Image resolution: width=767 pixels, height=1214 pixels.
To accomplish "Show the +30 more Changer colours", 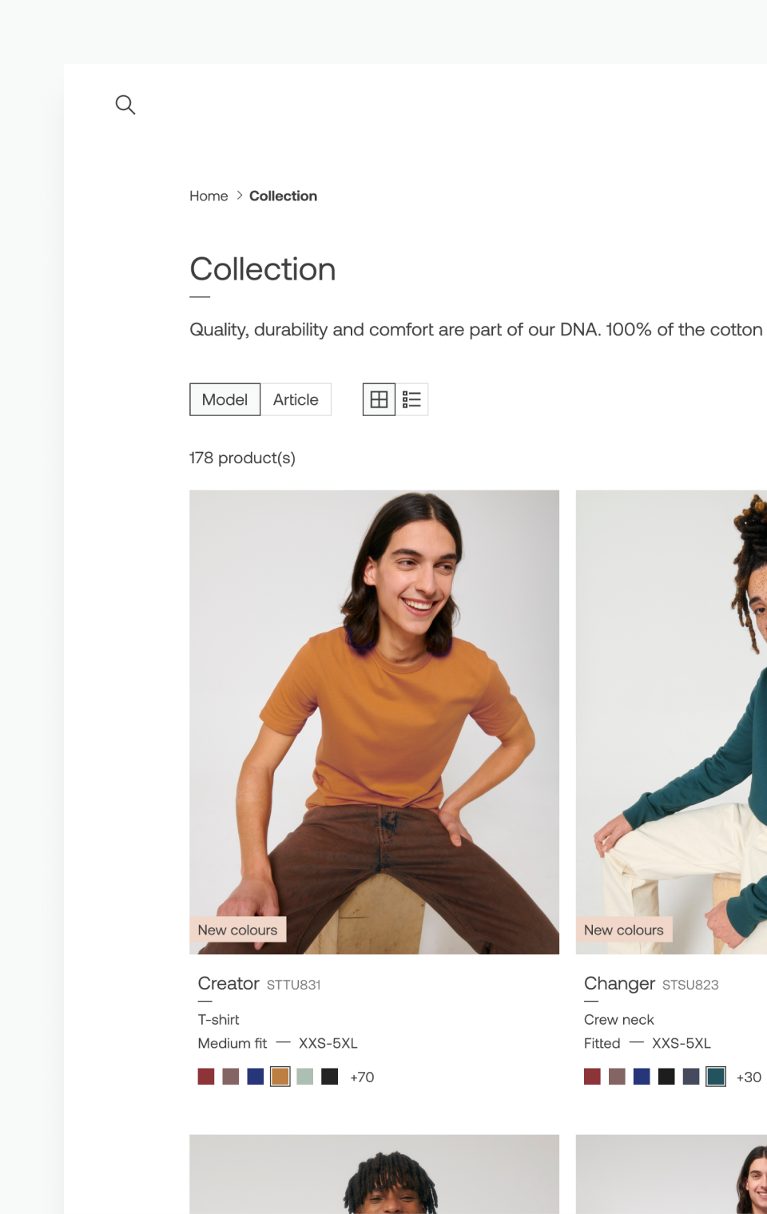I will point(749,1077).
